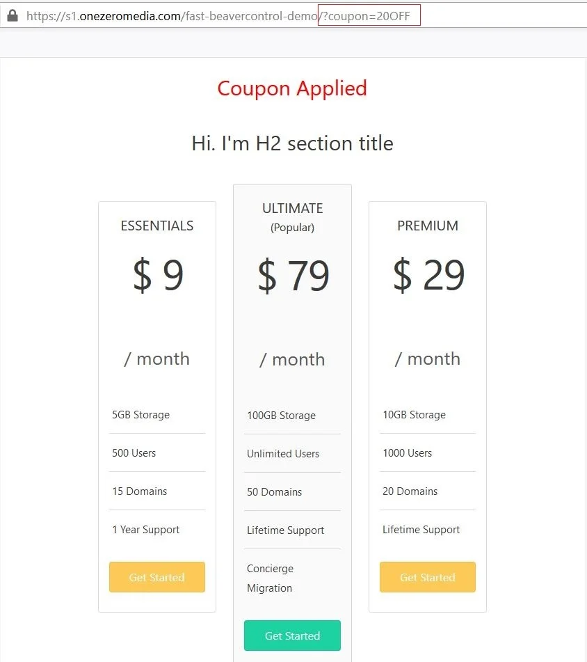Click the Unlimited Users feature row
This screenshot has width=587, height=662.
[x=283, y=454]
